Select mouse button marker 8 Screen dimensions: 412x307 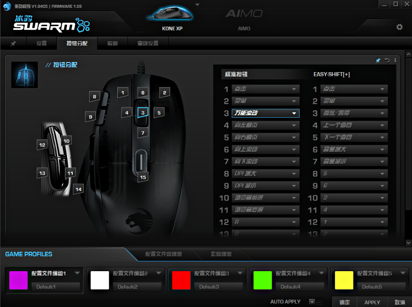(95, 96)
